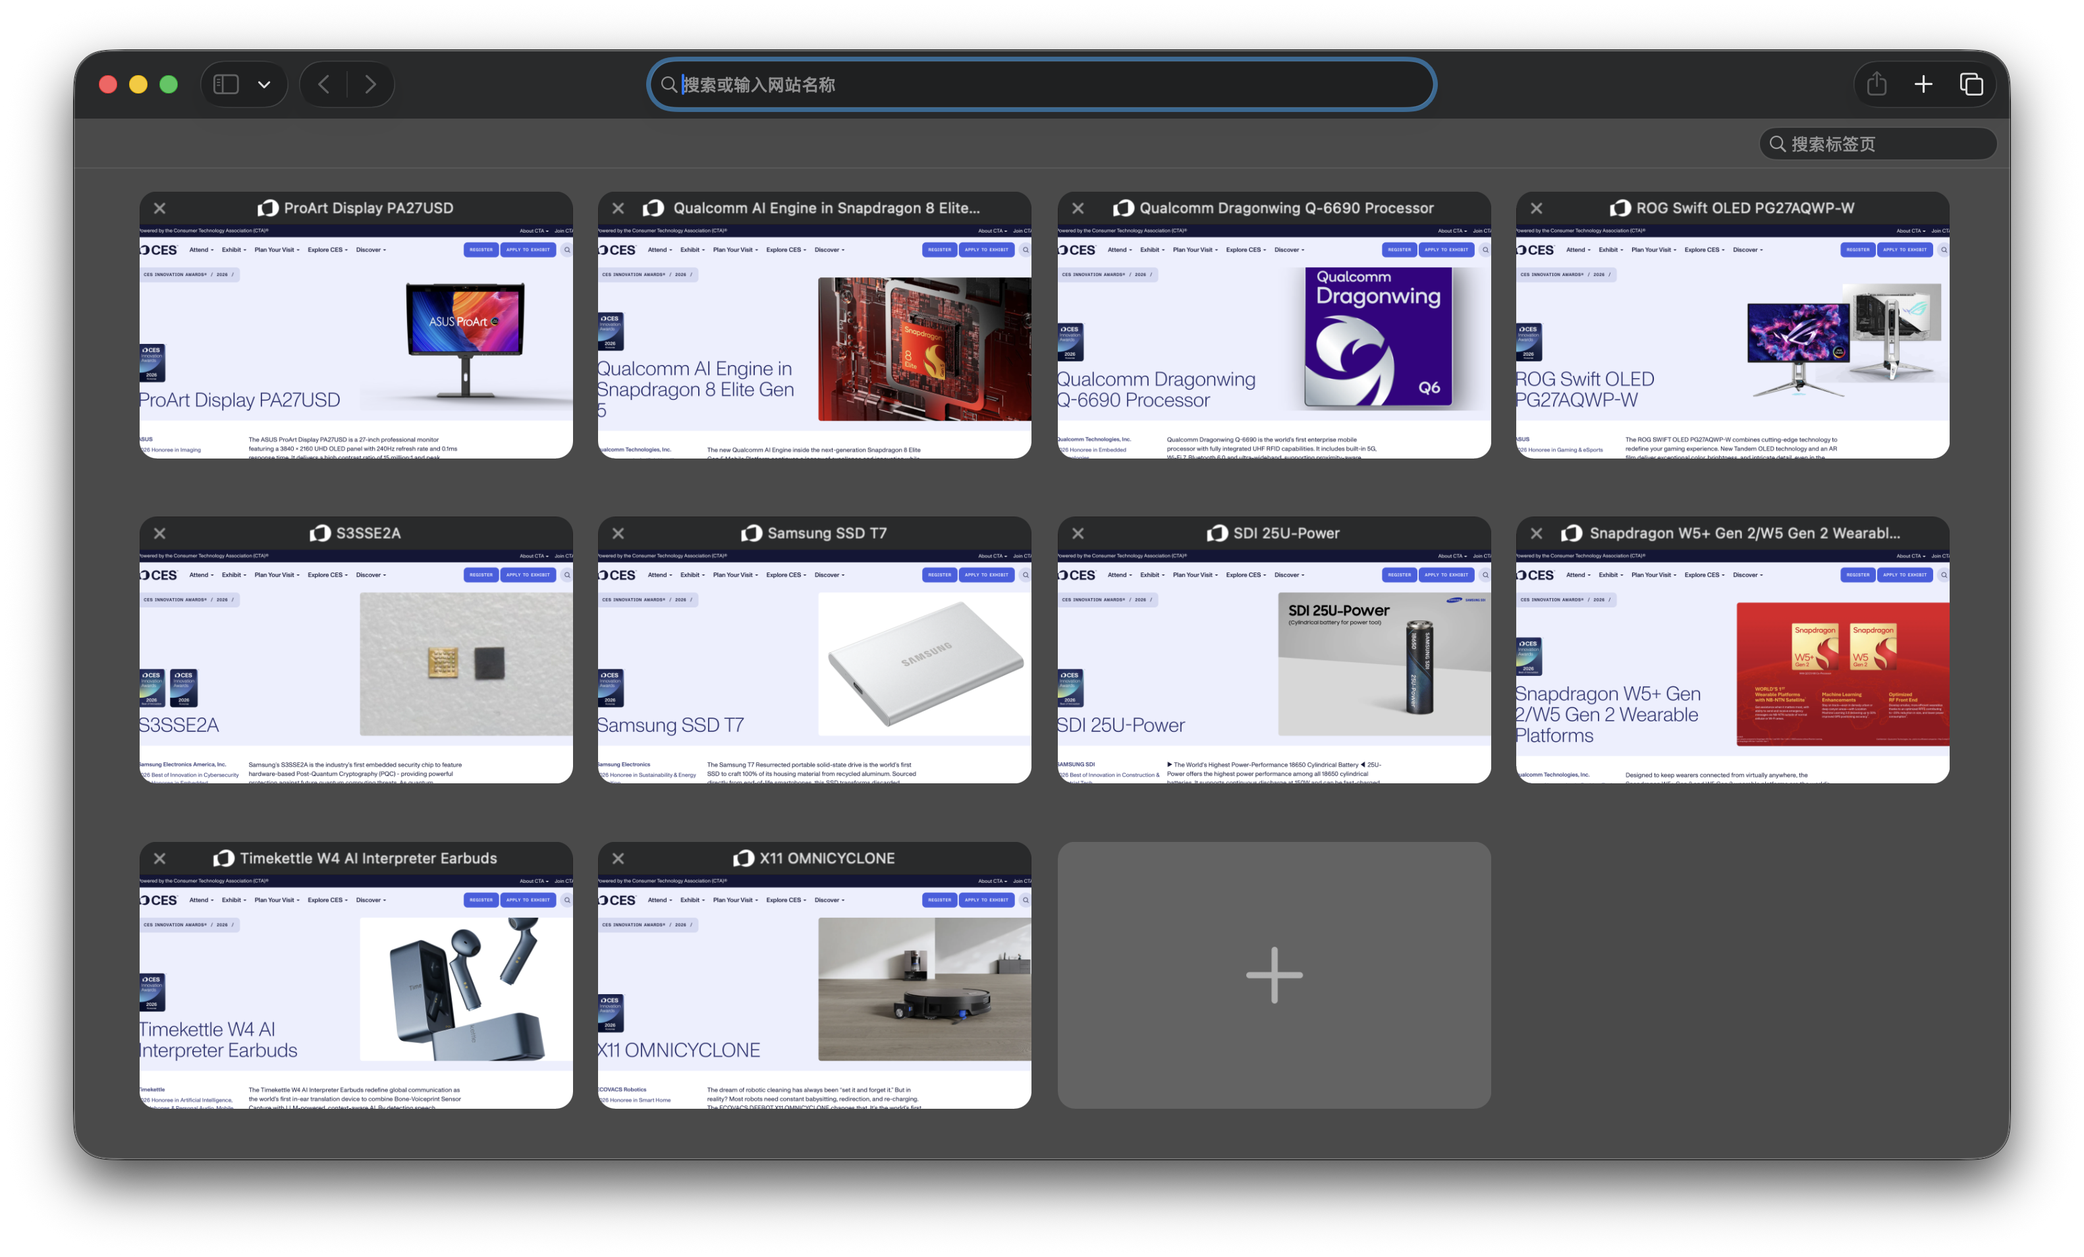
Task: Select the S3SSE2A tab thumbnail
Action: coord(356,664)
